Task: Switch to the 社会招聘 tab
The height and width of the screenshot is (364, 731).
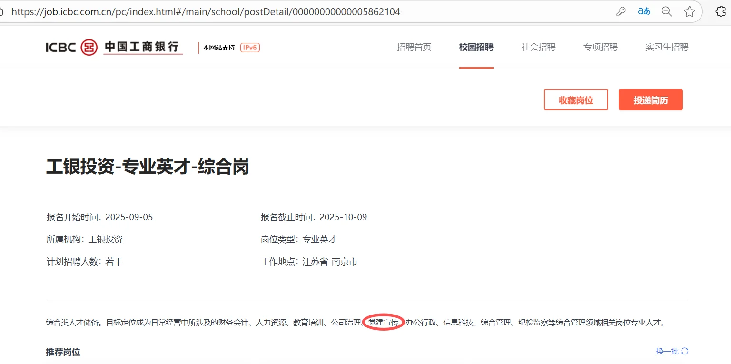Action: point(538,47)
